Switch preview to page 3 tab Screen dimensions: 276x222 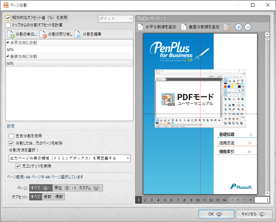click(152, 200)
